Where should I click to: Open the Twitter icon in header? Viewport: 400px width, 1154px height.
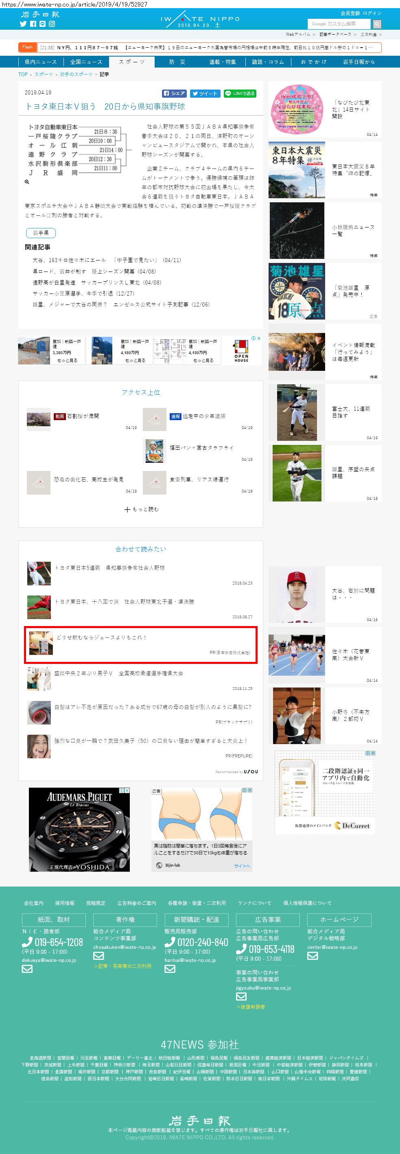[x=23, y=24]
